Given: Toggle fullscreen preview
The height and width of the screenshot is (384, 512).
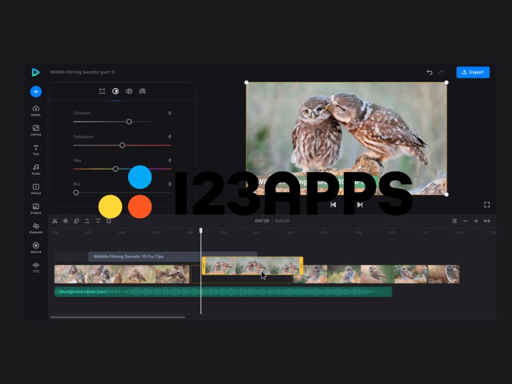Looking at the screenshot, I should (x=487, y=205).
